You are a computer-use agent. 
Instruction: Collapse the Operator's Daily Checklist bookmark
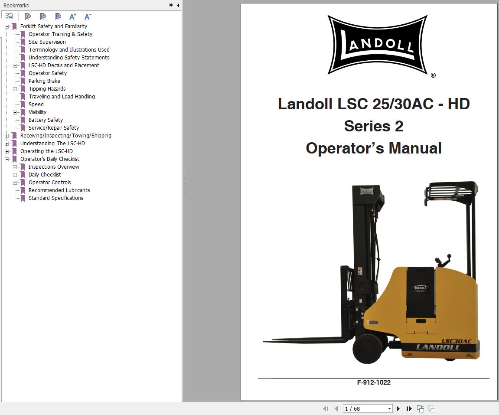(6, 159)
